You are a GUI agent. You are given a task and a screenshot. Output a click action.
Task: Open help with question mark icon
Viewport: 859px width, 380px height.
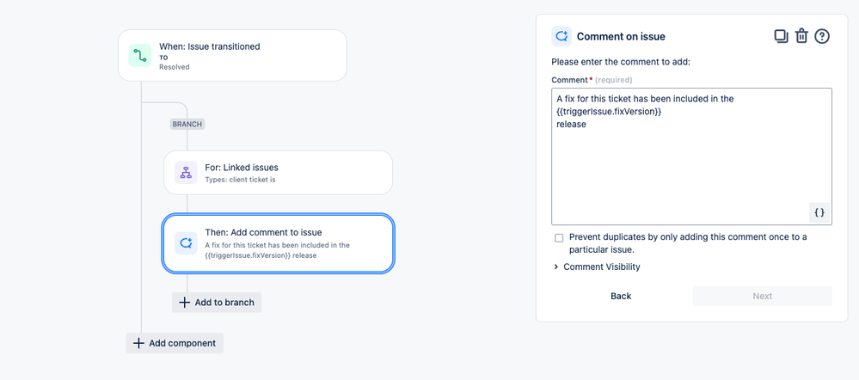point(822,36)
